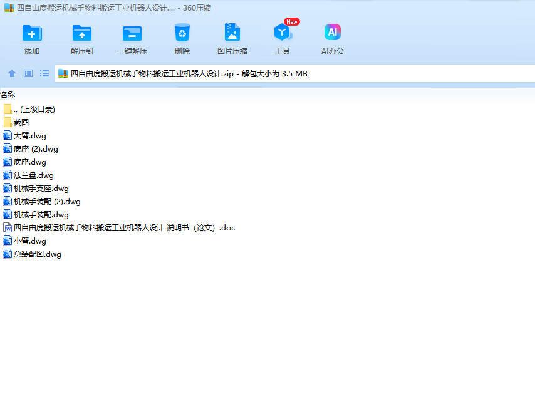Click the dwg icon of 法兰盘.dwg
Screen dimensions: 535x414
click(x=8, y=175)
